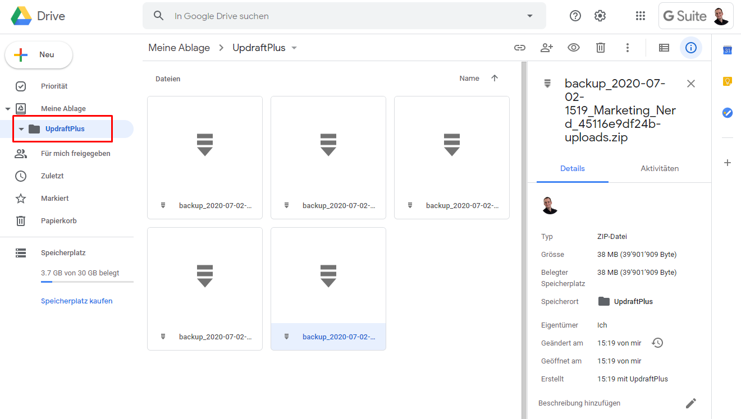Click the Neu button
Image resolution: width=741 pixels, height=419 pixels.
(x=39, y=55)
